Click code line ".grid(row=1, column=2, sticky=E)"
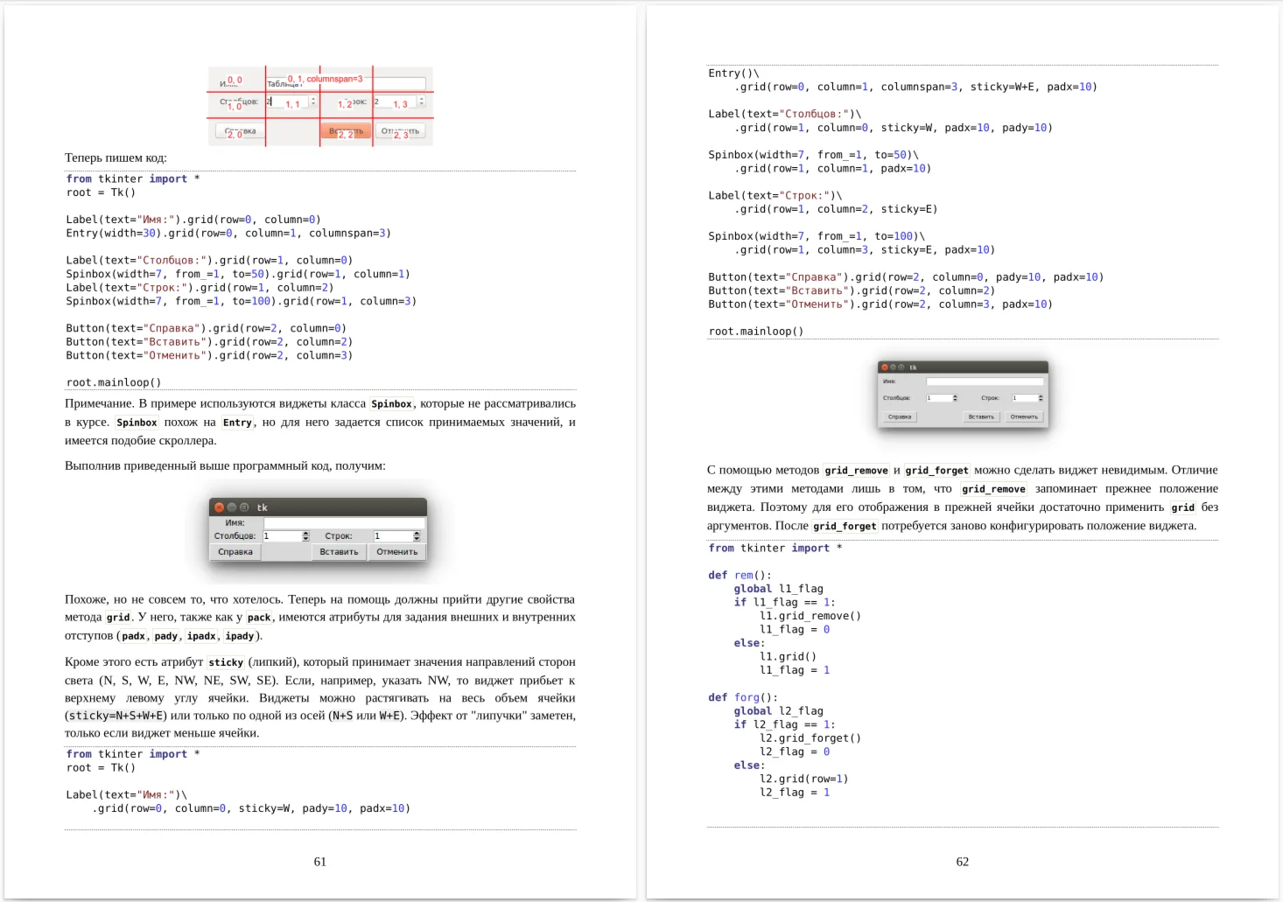Screen dimensions: 1283x902 836,209
